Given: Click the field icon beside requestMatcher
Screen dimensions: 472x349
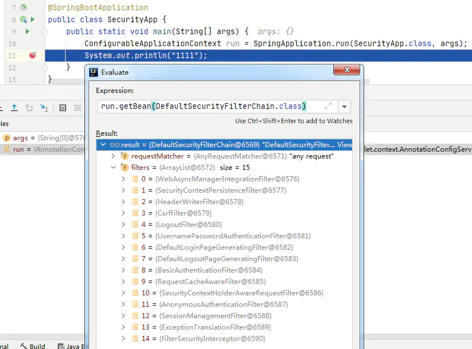Looking at the screenshot, I should click(124, 156).
